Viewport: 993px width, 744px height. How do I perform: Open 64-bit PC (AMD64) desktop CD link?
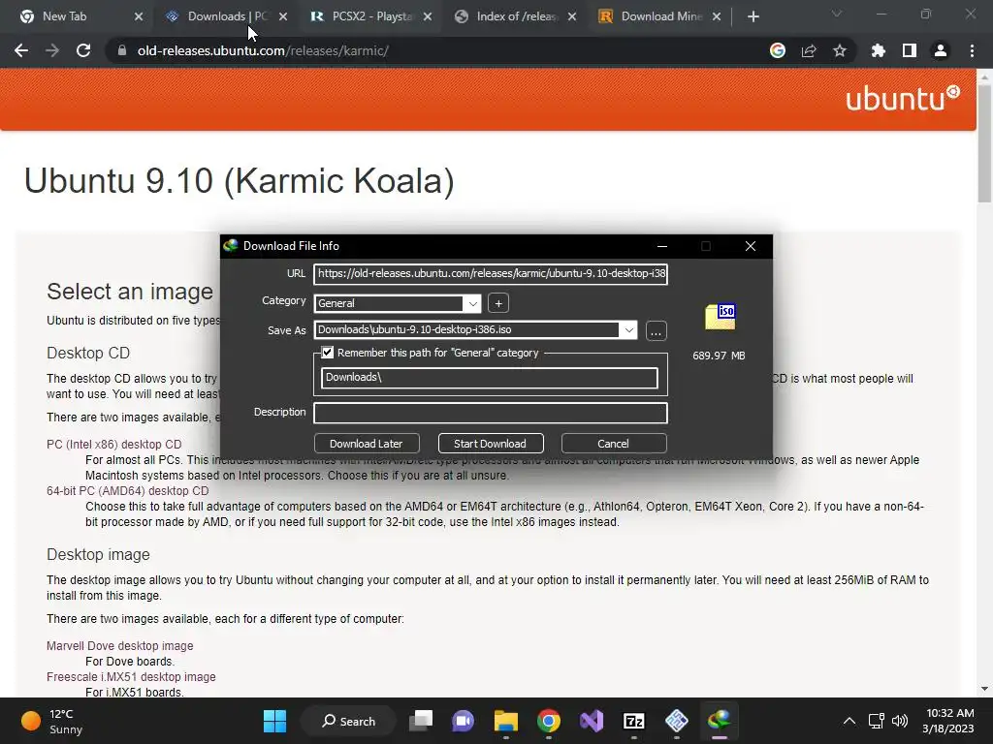[x=127, y=491]
